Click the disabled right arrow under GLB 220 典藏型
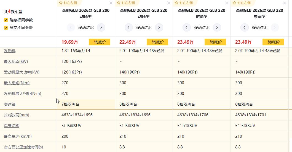 [x=275, y=27]
